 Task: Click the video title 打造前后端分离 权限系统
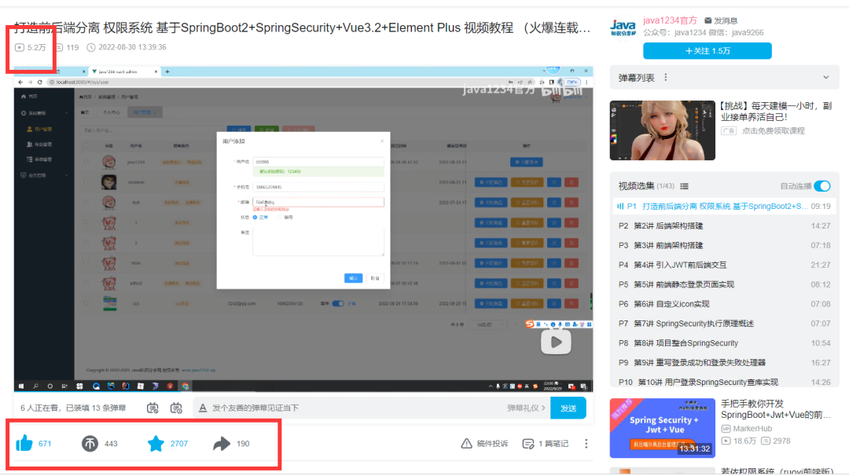coord(302,27)
